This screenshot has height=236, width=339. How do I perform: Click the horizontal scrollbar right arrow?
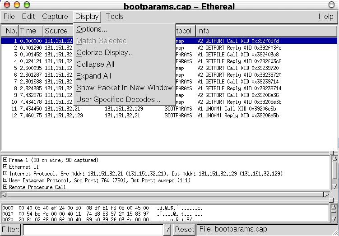coord(326,195)
